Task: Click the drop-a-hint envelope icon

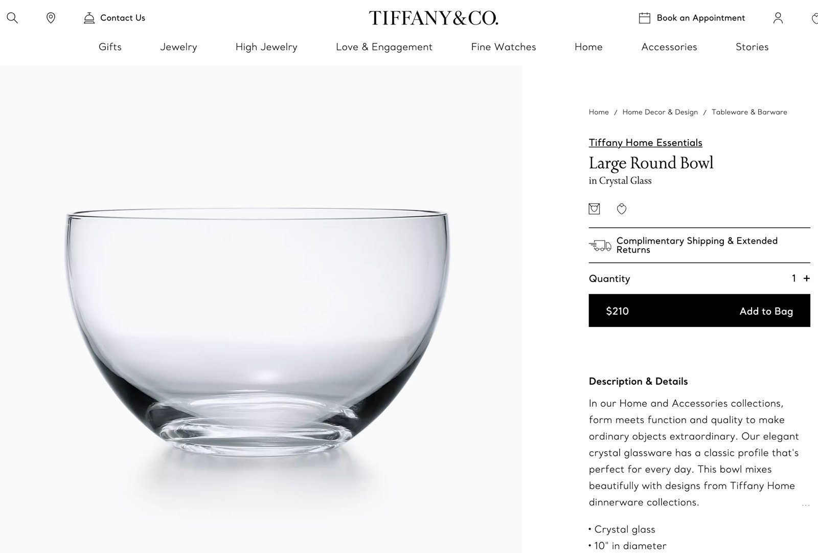Action: point(594,209)
